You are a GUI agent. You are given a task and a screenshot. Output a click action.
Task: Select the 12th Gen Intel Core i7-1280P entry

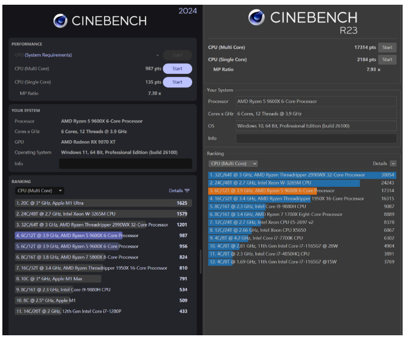point(101,311)
